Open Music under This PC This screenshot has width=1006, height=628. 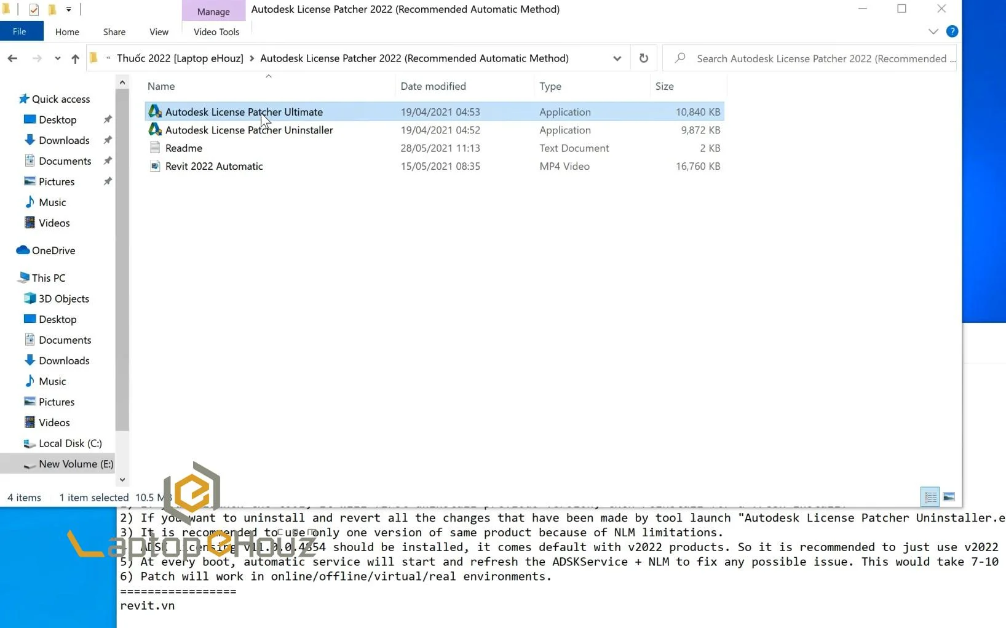click(52, 381)
